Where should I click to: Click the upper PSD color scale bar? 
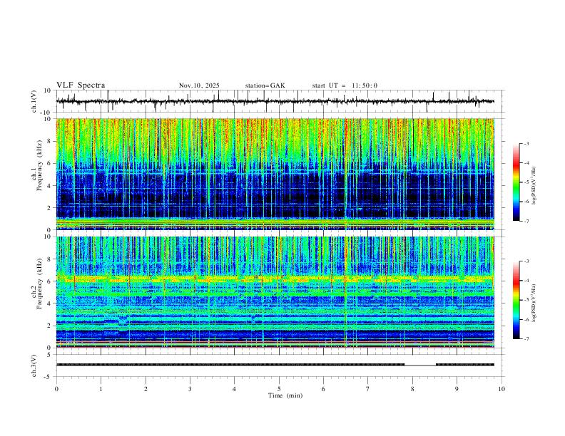[516, 182]
